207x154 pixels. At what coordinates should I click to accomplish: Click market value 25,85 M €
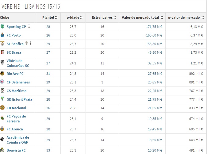tap(155, 82)
